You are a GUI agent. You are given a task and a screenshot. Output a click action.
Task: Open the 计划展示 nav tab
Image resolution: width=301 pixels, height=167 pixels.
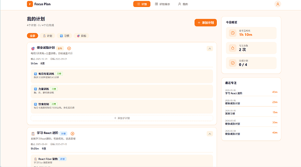pos(162,4)
